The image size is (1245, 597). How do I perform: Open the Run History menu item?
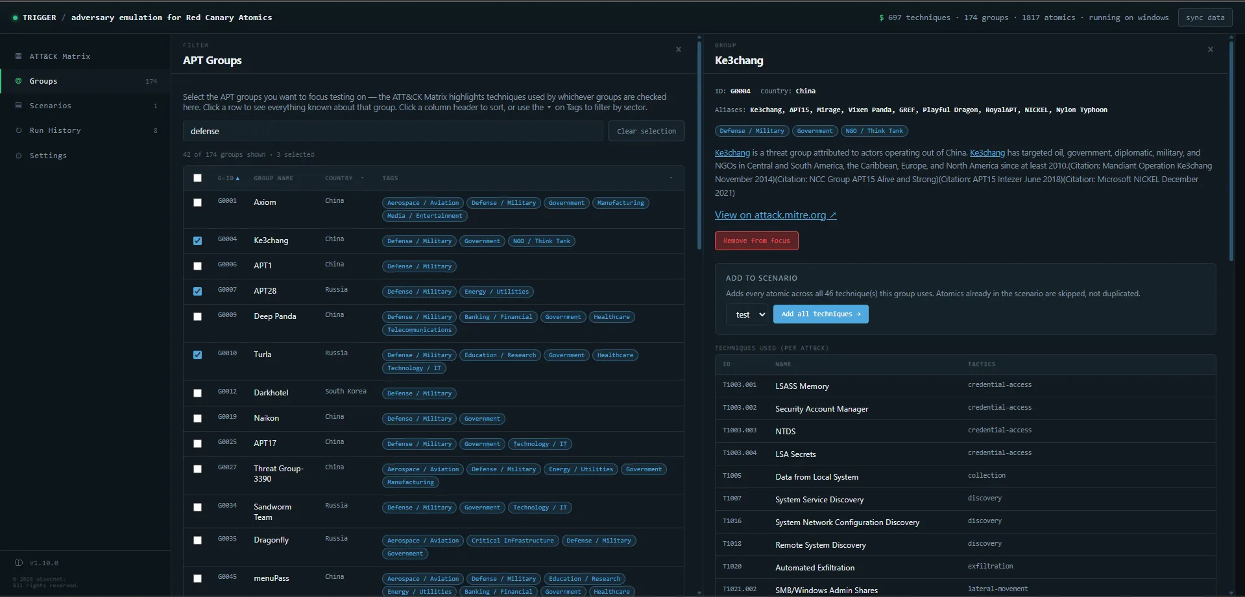86,130
